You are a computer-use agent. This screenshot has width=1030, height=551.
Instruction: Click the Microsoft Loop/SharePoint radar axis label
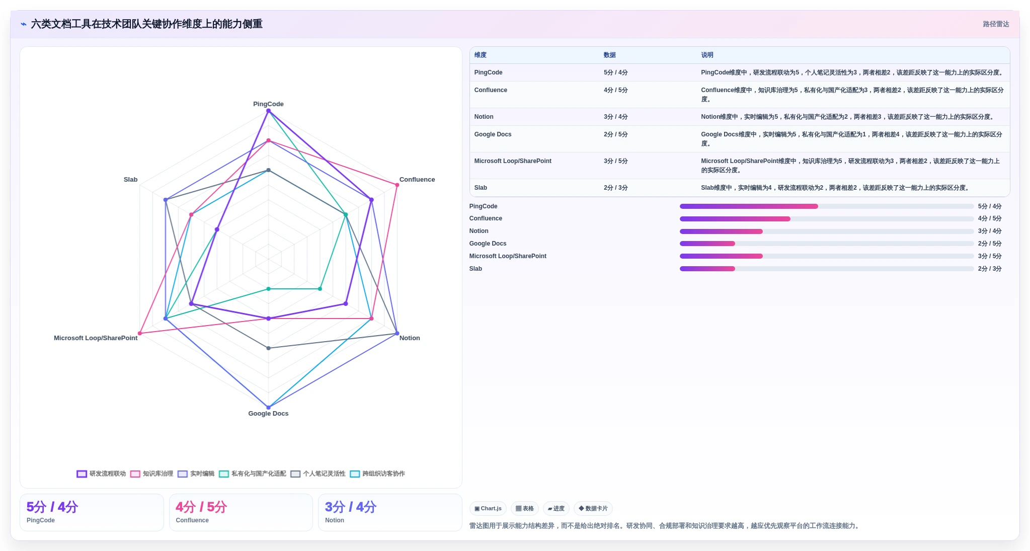point(96,338)
